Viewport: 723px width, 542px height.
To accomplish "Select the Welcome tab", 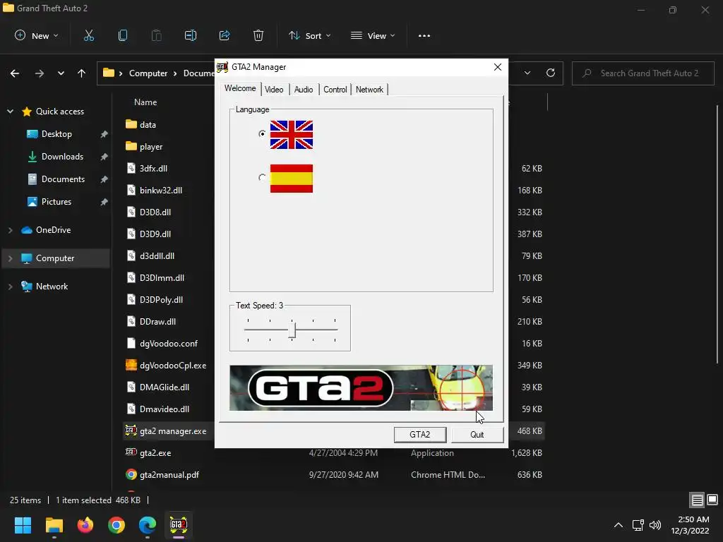I will [240, 88].
